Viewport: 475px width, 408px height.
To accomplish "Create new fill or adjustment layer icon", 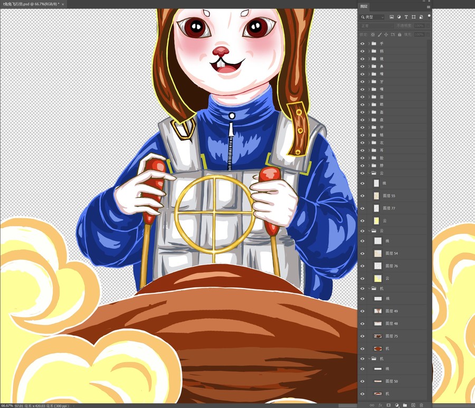I will 397,405.
